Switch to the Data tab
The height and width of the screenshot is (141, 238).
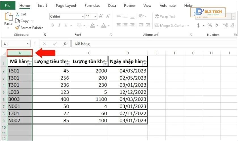[112, 6]
